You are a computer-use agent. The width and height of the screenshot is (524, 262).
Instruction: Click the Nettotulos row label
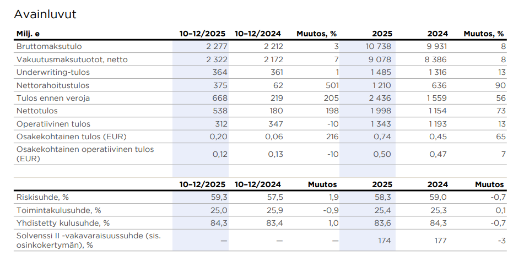tap(36, 111)
